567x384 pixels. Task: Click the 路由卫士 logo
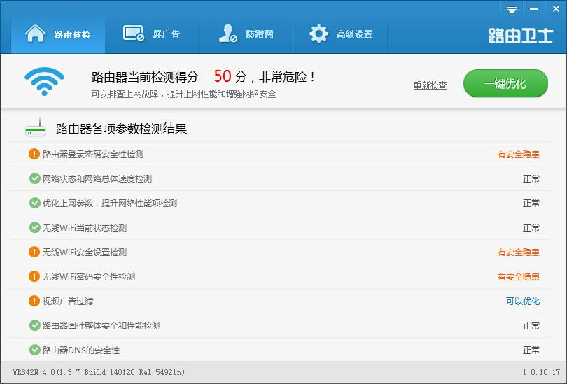tap(521, 36)
